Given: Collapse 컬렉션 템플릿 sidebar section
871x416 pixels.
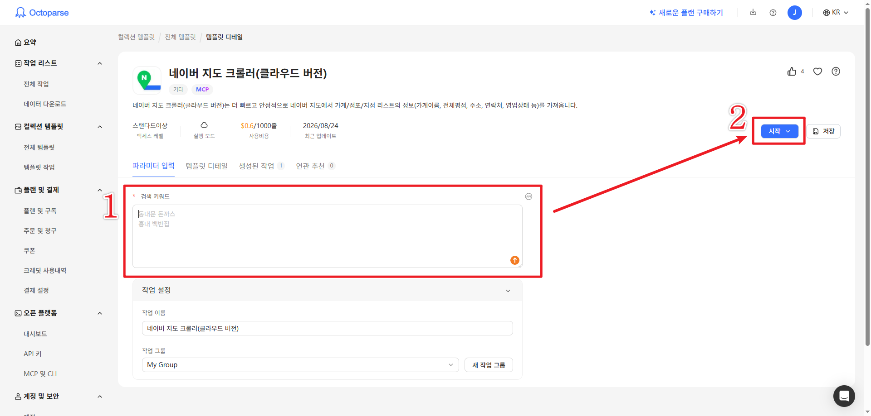Looking at the screenshot, I should pyautogui.click(x=100, y=127).
